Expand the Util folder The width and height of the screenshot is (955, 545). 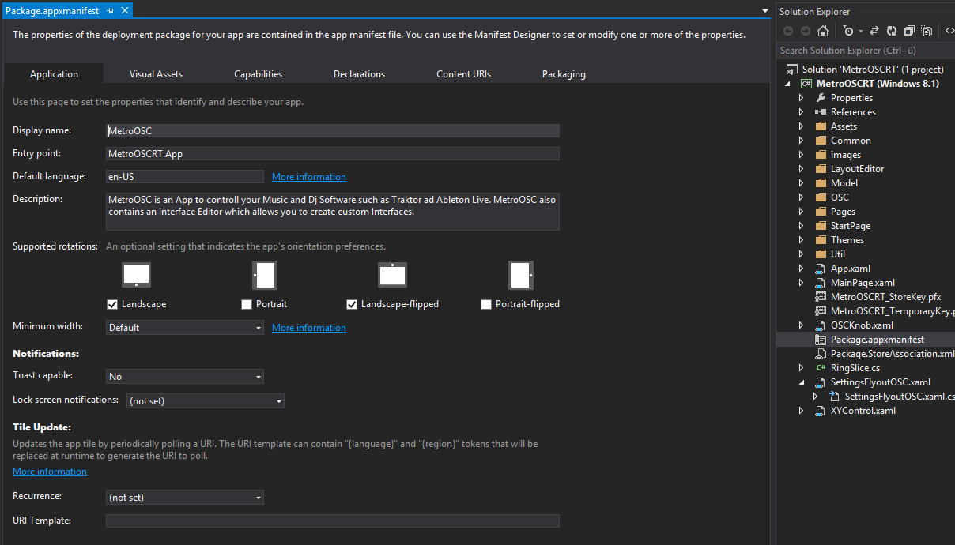click(x=801, y=254)
